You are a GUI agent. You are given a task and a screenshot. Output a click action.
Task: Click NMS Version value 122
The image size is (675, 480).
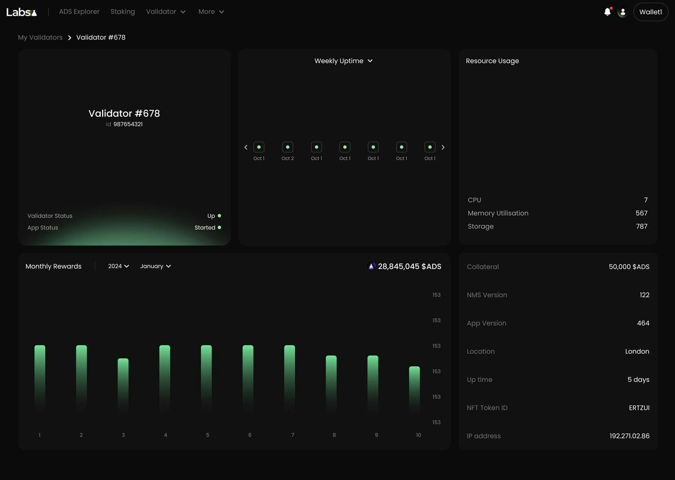click(645, 295)
